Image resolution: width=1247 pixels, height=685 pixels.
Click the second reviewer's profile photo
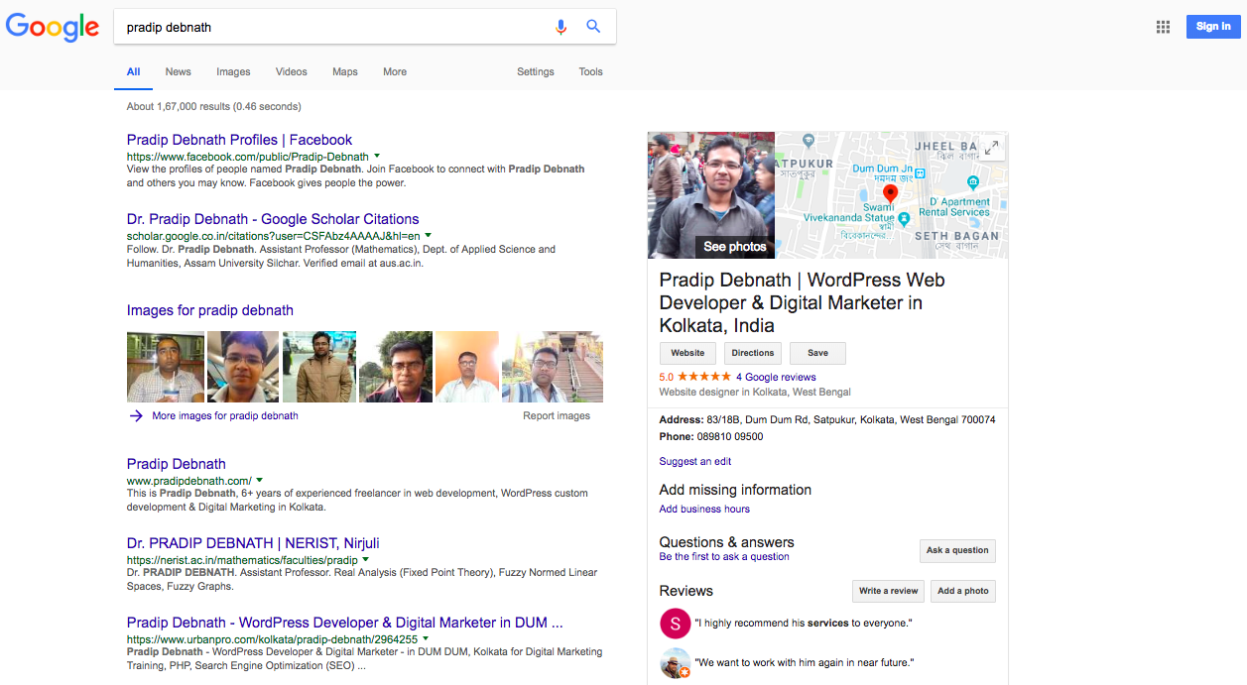click(675, 662)
